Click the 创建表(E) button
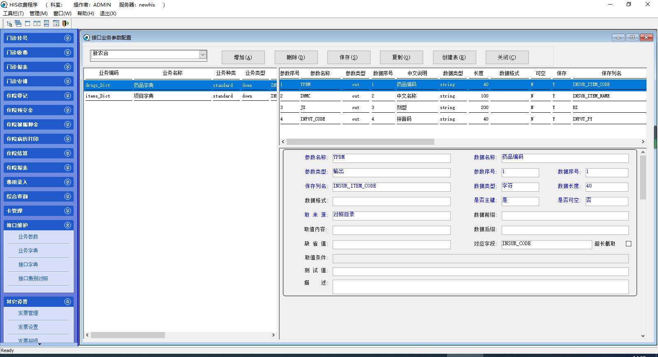This screenshot has height=357, width=658. [x=454, y=57]
